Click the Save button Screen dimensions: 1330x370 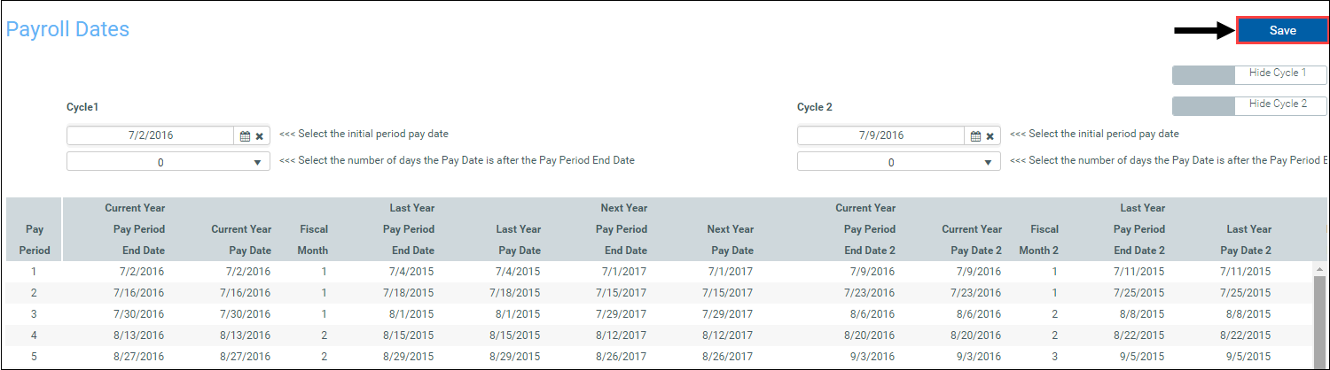pyautogui.click(x=1282, y=31)
